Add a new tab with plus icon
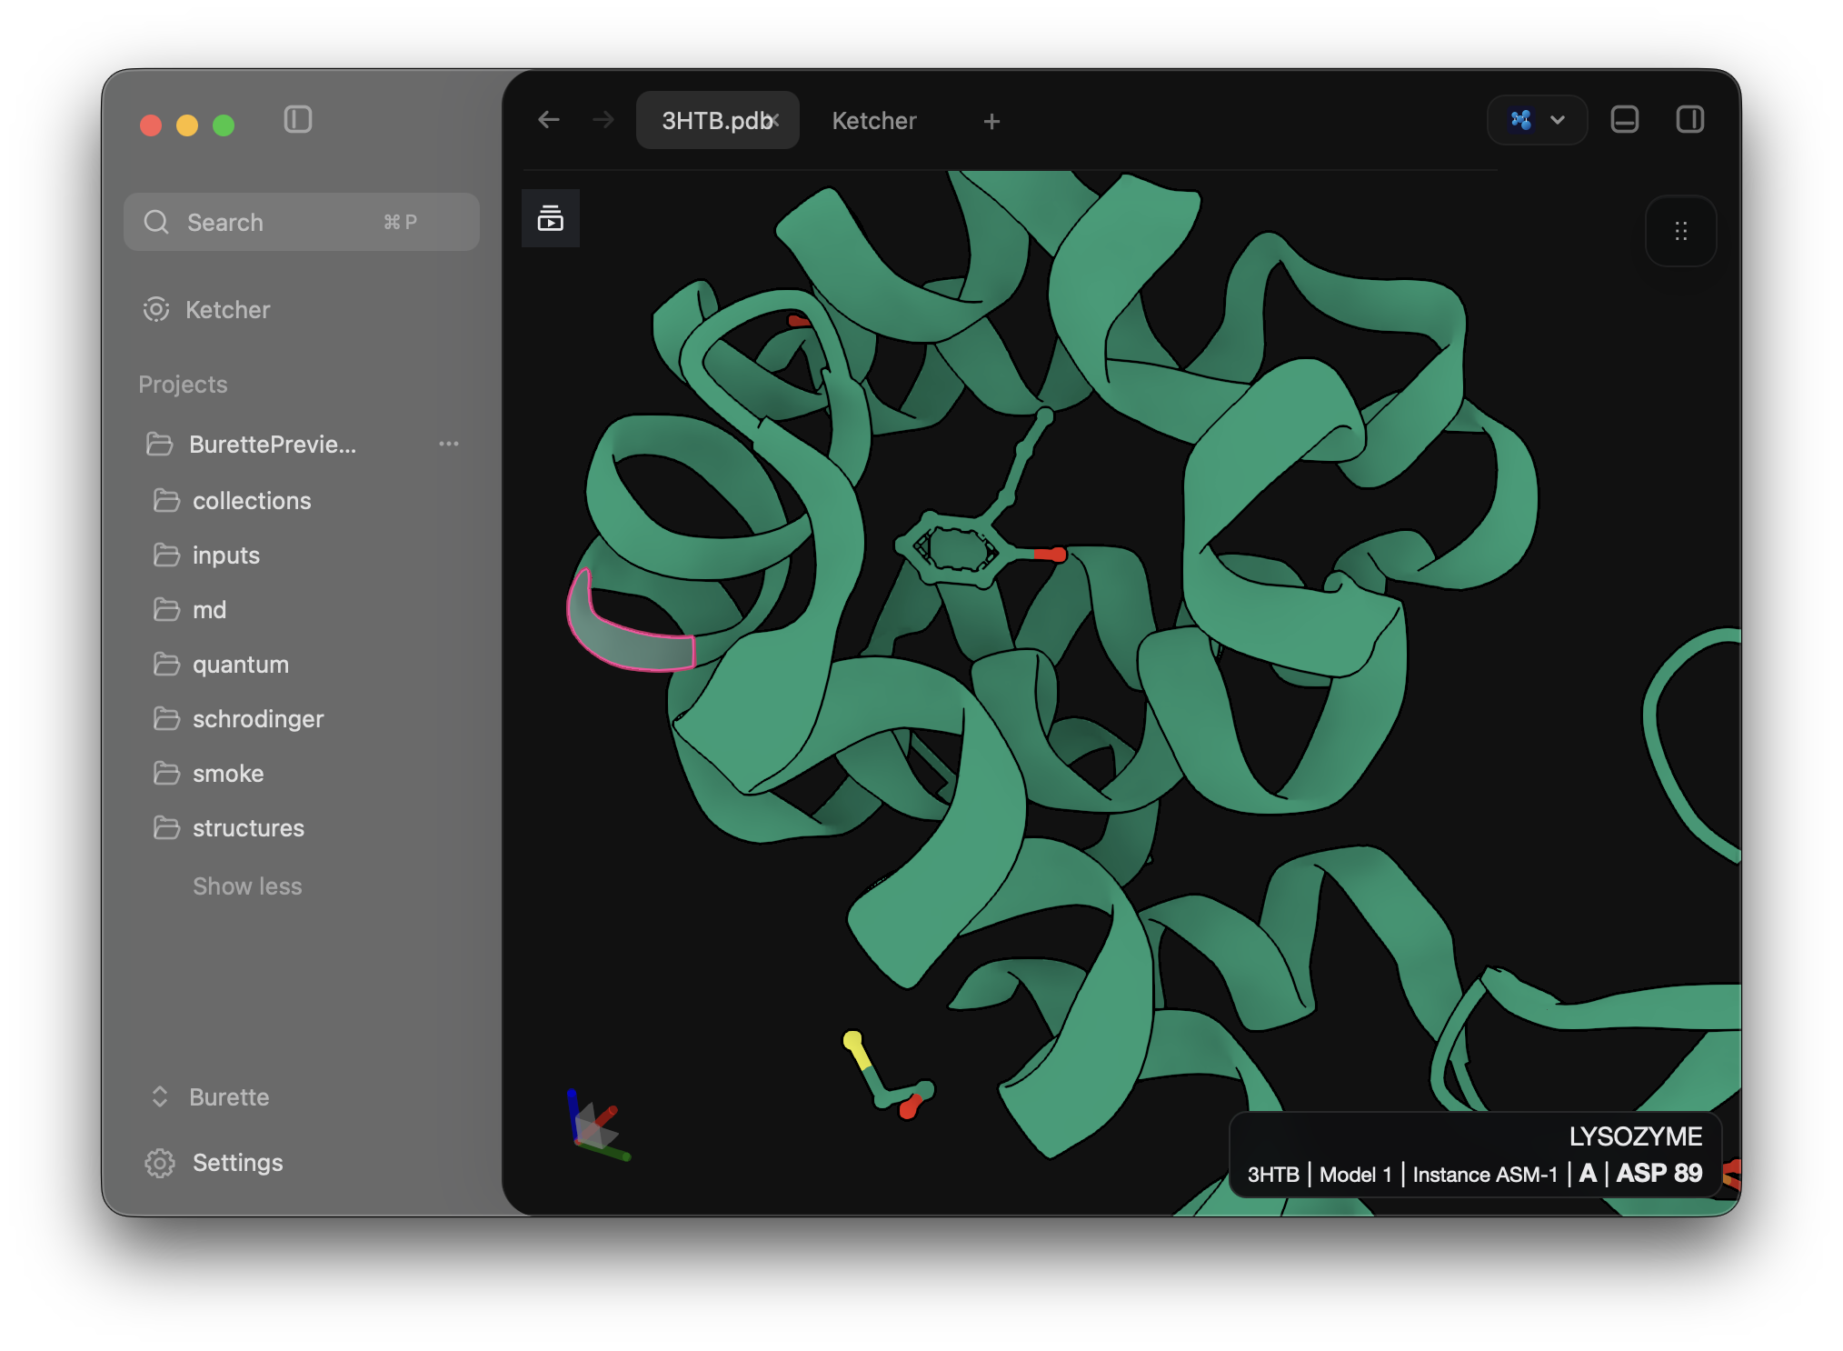This screenshot has height=1351, width=1843. click(x=991, y=121)
